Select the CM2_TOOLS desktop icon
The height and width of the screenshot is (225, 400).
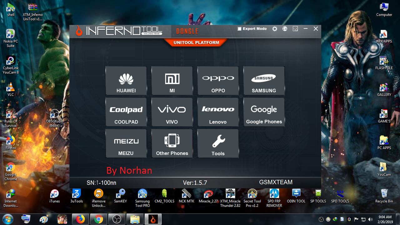pyautogui.click(x=164, y=196)
